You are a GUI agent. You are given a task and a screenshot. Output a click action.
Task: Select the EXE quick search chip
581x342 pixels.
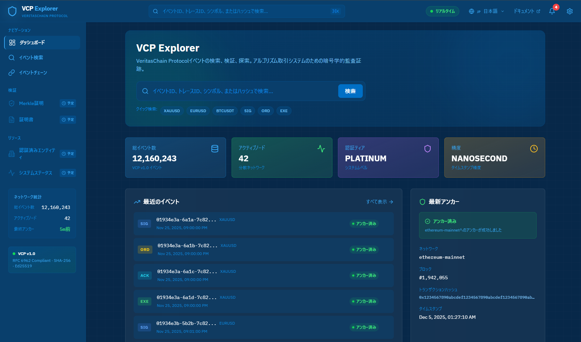(284, 111)
